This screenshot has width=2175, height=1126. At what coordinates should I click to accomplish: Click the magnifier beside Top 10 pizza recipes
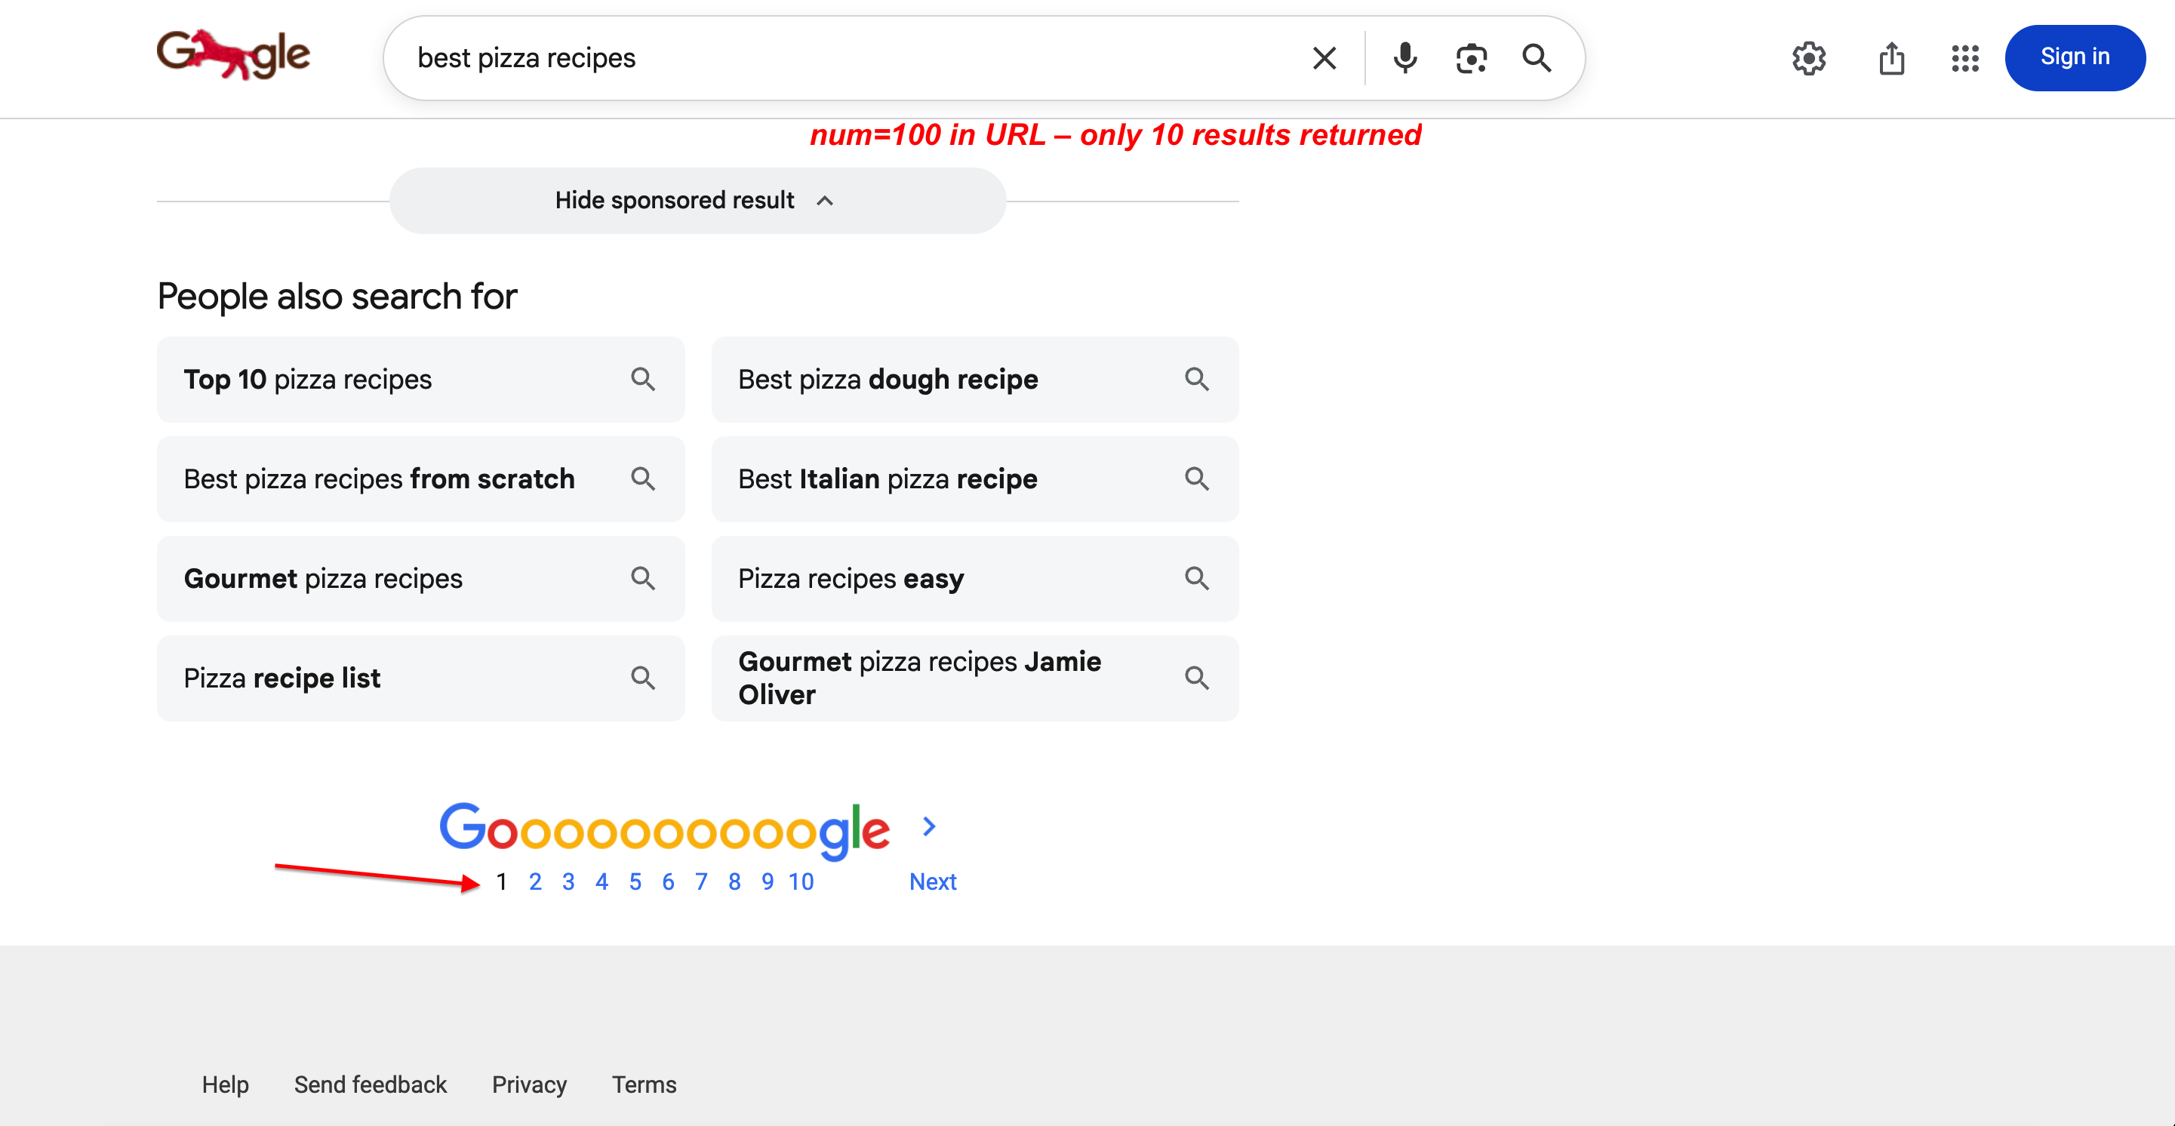(x=642, y=379)
